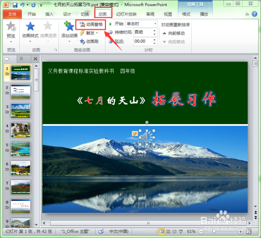Switch to the 动画 Animations tab
Screen dimensions: 261x238
pos(103,14)
